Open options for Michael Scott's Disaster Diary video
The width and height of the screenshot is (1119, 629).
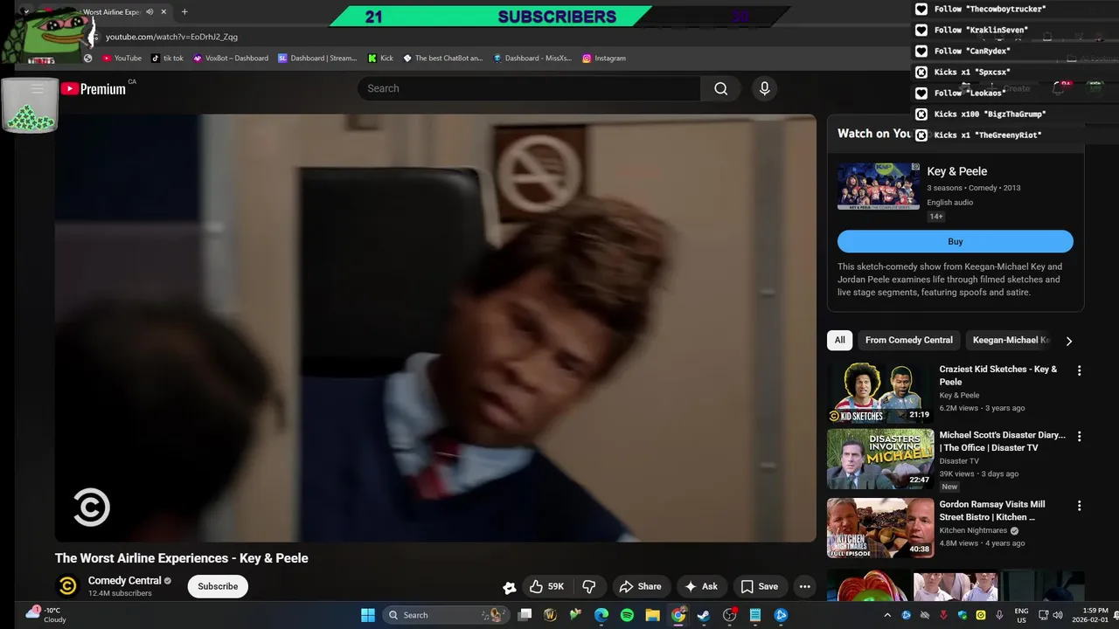(x=1079, y=436)
